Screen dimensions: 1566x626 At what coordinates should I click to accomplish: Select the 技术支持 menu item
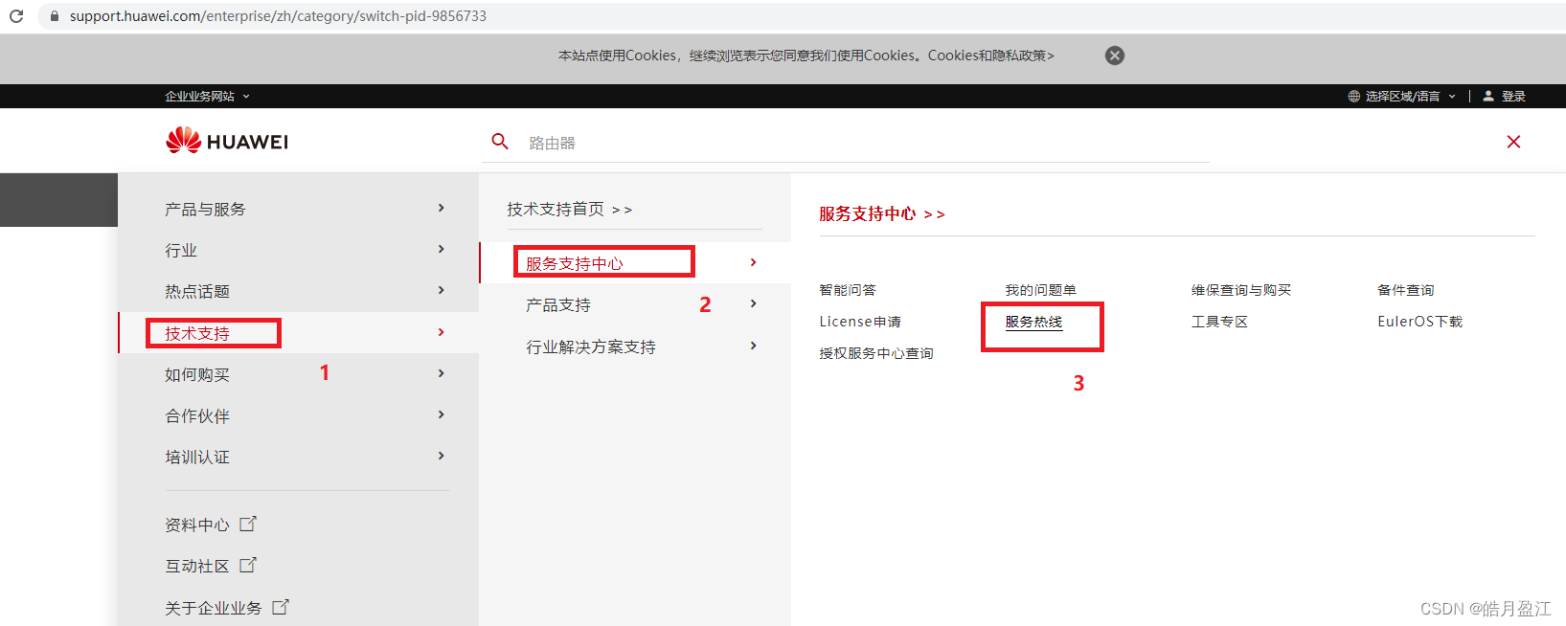tap(197, 333)
